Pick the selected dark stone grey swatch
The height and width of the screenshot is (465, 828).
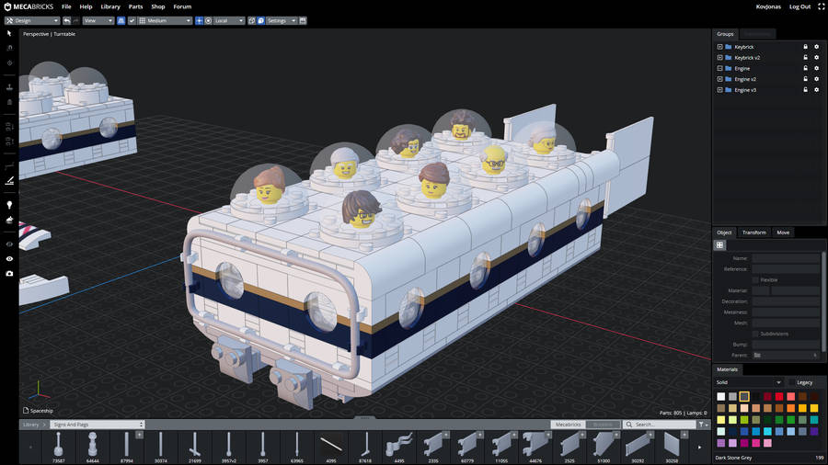click(744, 396)
